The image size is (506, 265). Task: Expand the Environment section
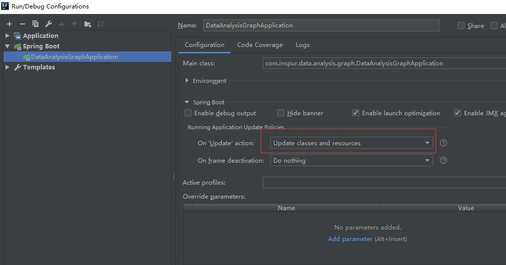187,80
